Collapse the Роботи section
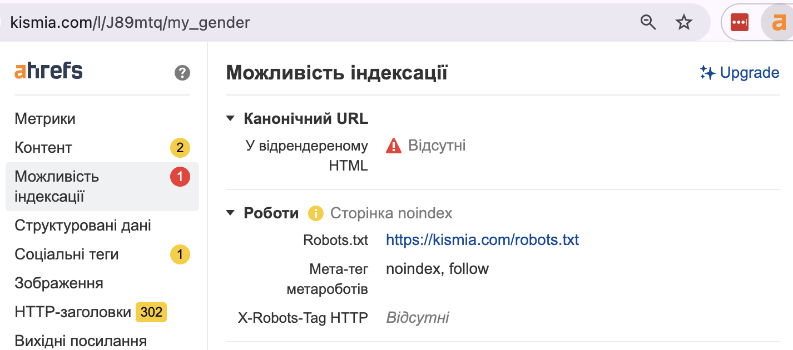This screenshot has height=350, width=793. tap(231, 213)
